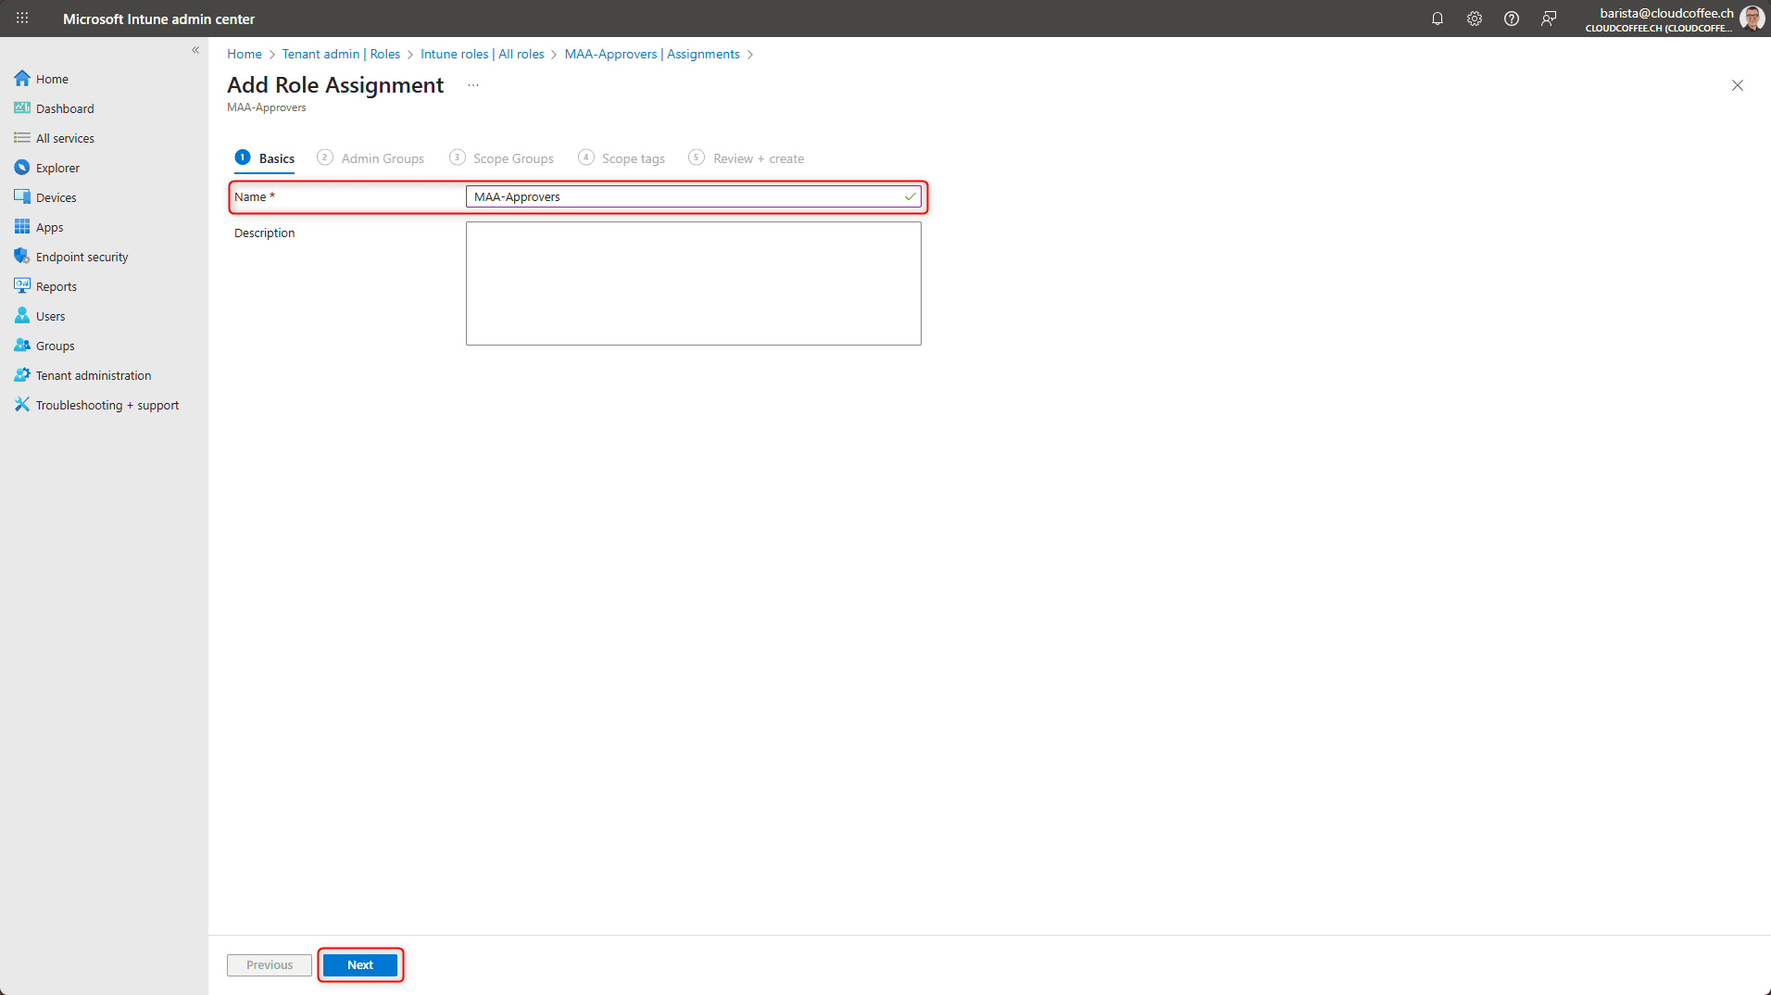Open the settings gear icon
The height and width of the screenshot is (995, 1771).
click(1475, 19)
